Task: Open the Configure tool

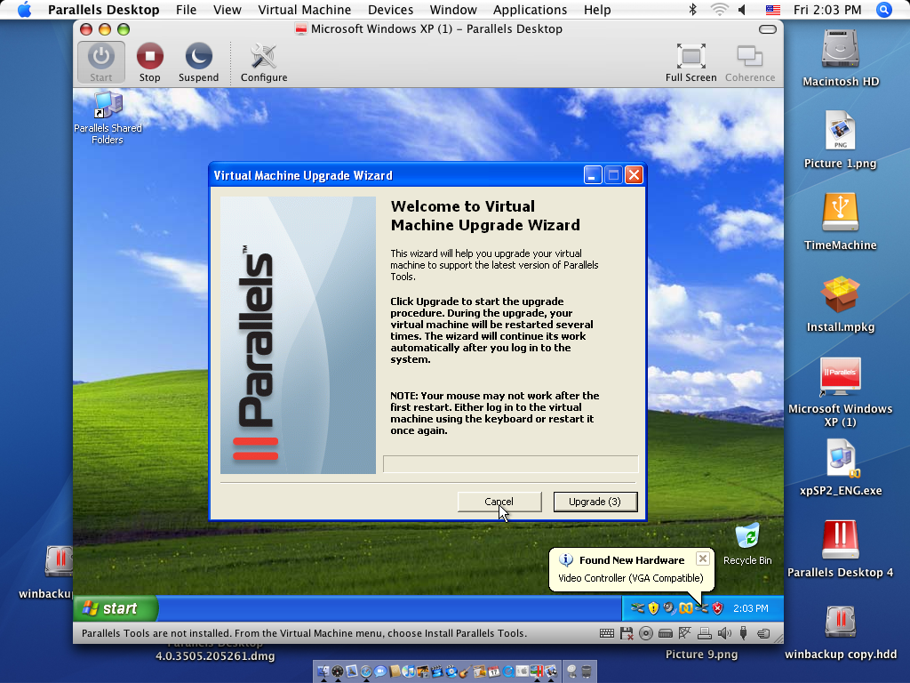Action: pyautogui.click(x=264, y=62)
